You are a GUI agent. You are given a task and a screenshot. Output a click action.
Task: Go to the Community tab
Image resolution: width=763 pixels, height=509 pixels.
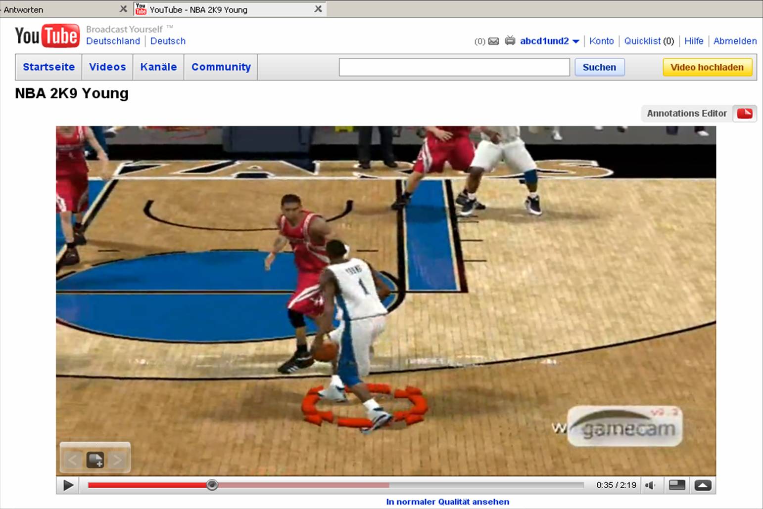pyautogui.click(x=221, y=67)
